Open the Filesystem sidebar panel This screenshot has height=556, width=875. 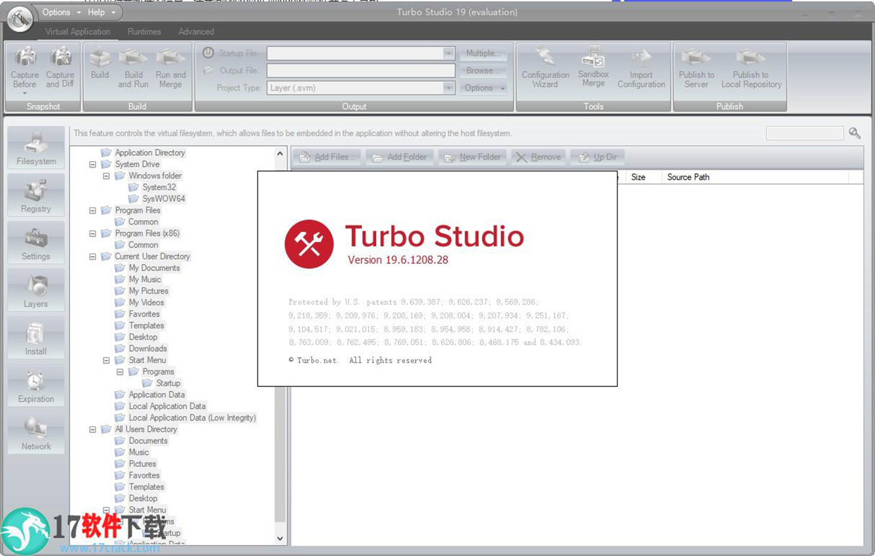point(36,148)
